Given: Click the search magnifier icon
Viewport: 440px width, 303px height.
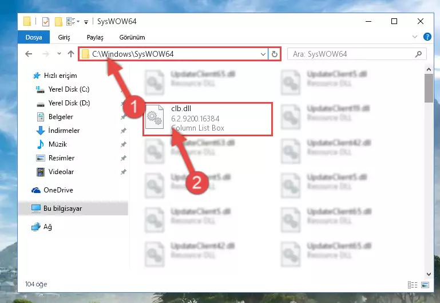Looking at the screenshot, I should click(x=418, y=54).
